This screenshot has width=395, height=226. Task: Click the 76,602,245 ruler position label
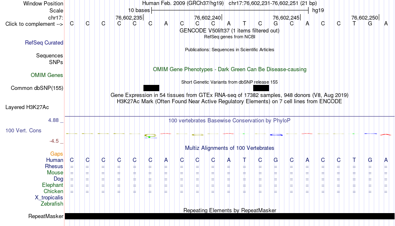[x=286, y=17]
